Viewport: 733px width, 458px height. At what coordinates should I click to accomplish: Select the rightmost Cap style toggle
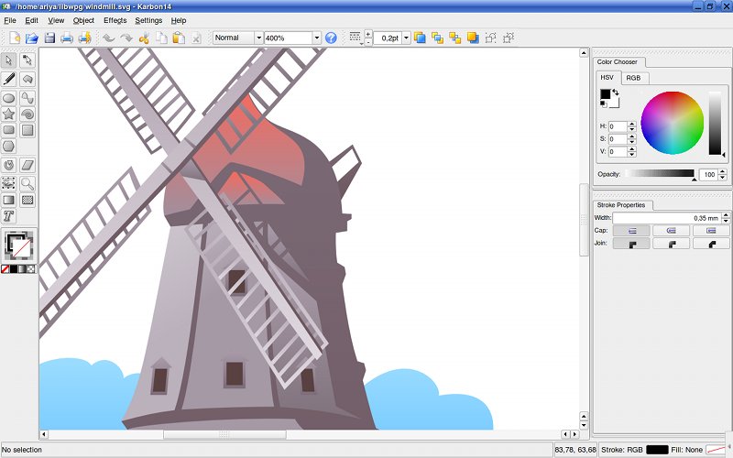click(x=711, y=231)
